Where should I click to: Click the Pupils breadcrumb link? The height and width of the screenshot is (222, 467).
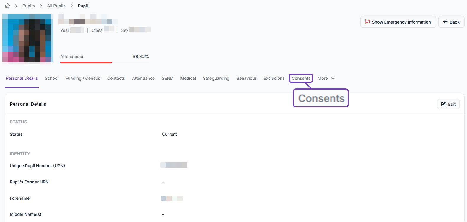click(28, 6)
